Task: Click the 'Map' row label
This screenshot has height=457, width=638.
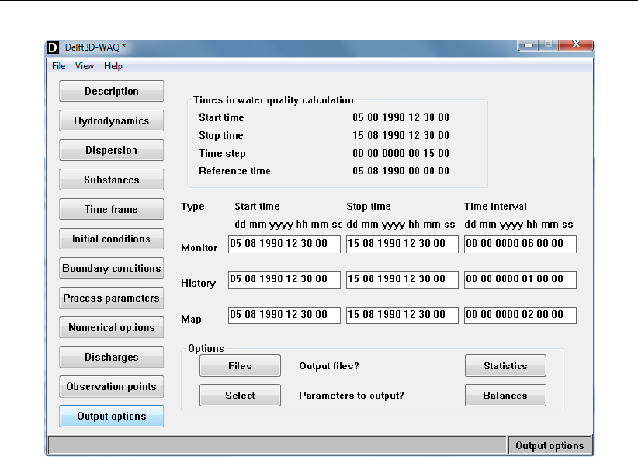Action: (x=191, y=319)
